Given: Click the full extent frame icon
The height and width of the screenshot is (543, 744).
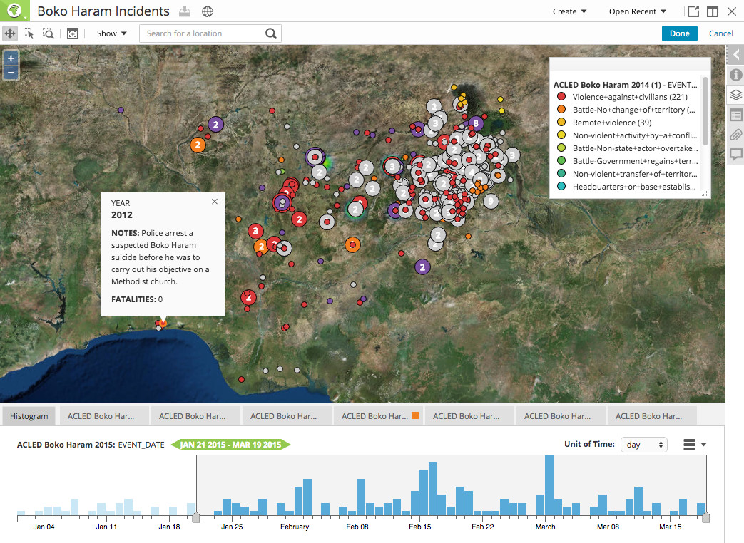Looking at the screenshot, I should pyautogui.click(x=73, y=33).
